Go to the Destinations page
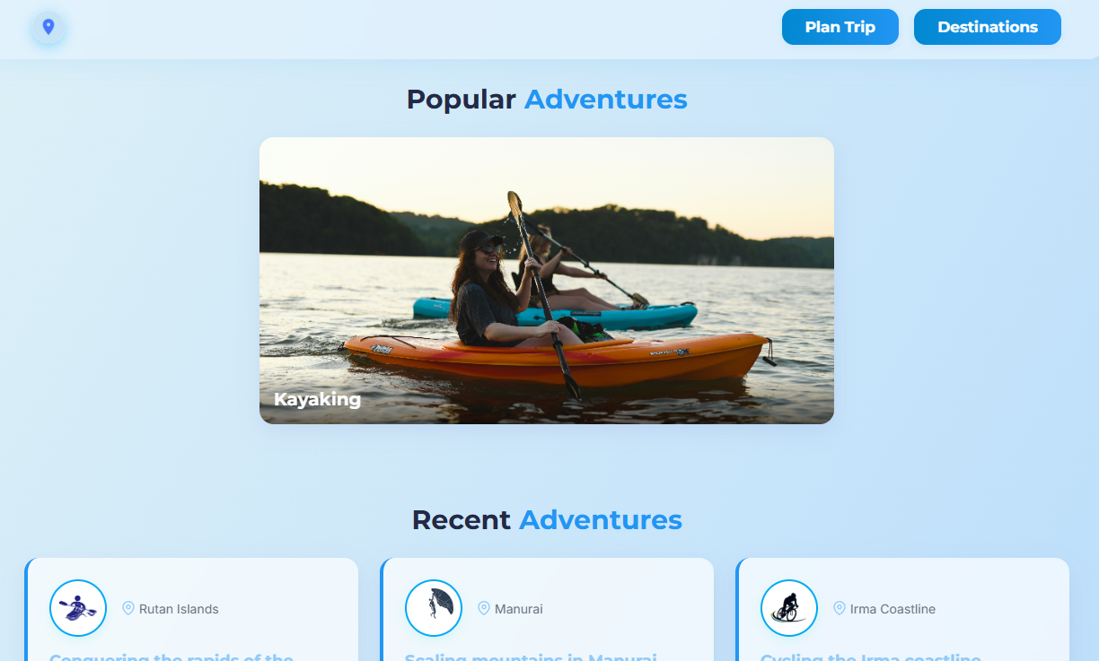Screen dimensions: 1099x661 pos(988,27)
